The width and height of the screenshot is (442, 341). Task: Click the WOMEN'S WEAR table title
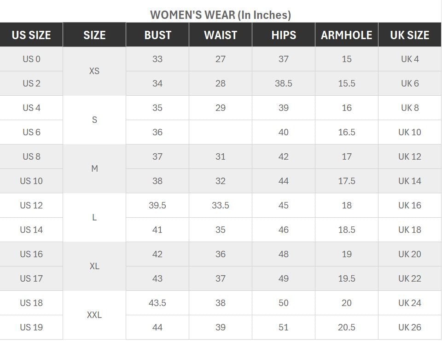pyautogui.click(x=221, y=15)
